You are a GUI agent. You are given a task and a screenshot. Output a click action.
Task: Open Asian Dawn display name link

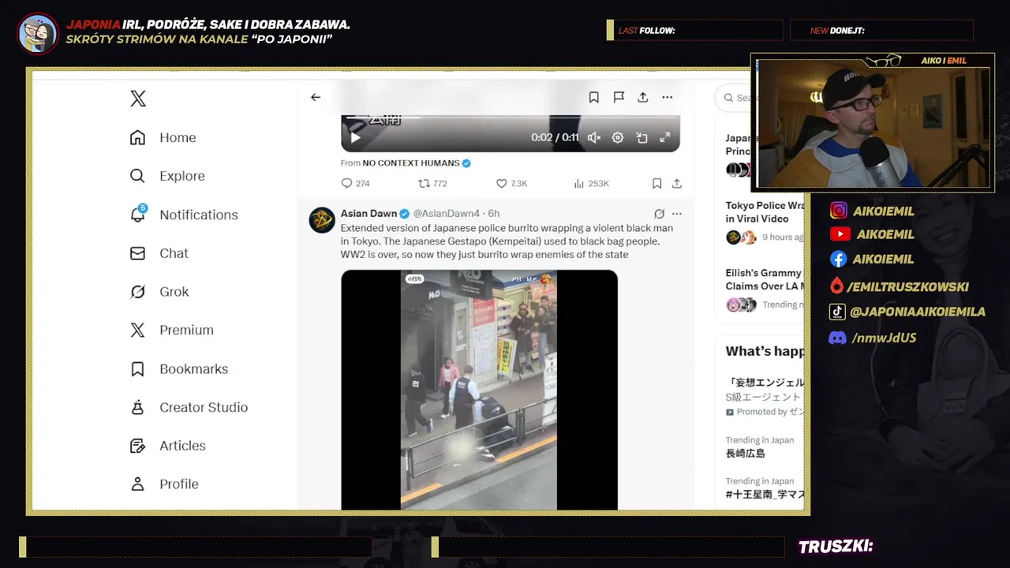[x=368, y=214]
